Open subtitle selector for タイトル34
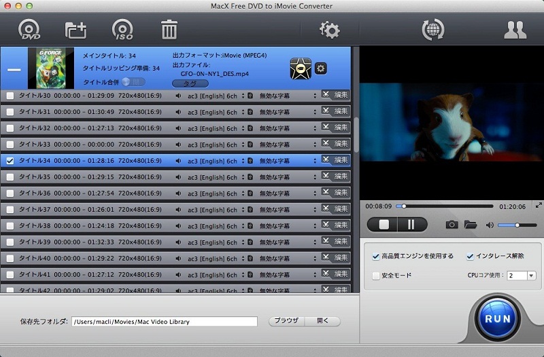The height and width of the screenshot is (357, 544). [x=288, y=161]
